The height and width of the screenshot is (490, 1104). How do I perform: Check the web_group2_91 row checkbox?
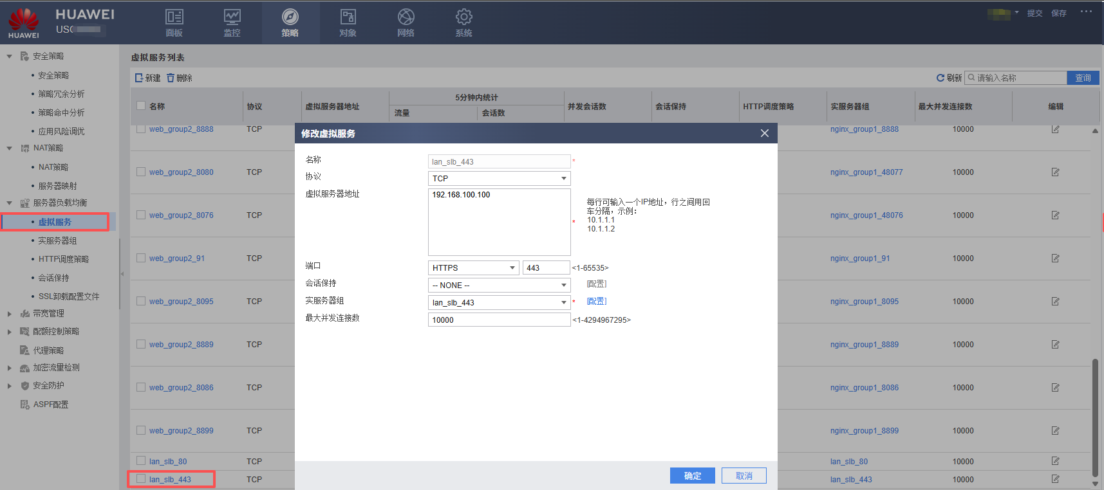[141, 258]
